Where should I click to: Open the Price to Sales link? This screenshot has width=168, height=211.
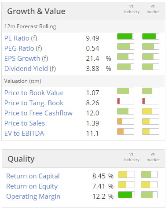[25, 123]
